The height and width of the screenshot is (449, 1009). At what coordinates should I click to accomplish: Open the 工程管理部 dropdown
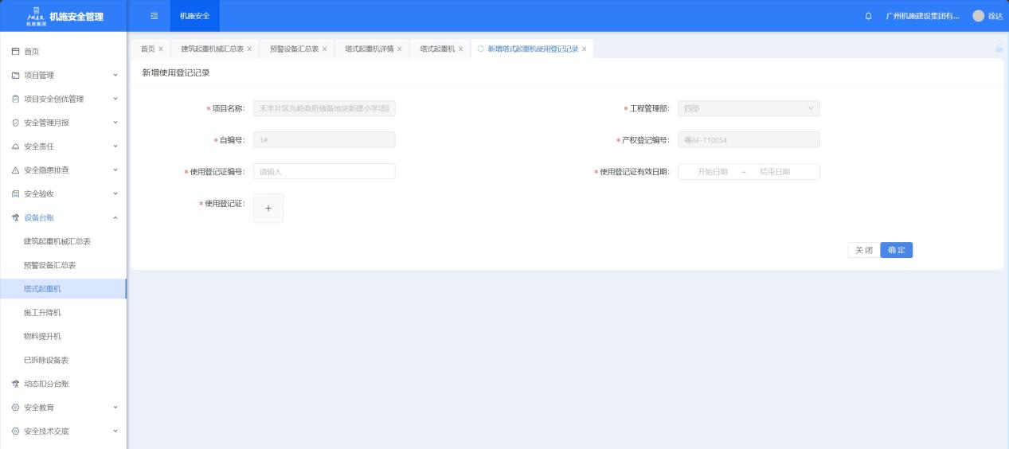coord(748,108)
